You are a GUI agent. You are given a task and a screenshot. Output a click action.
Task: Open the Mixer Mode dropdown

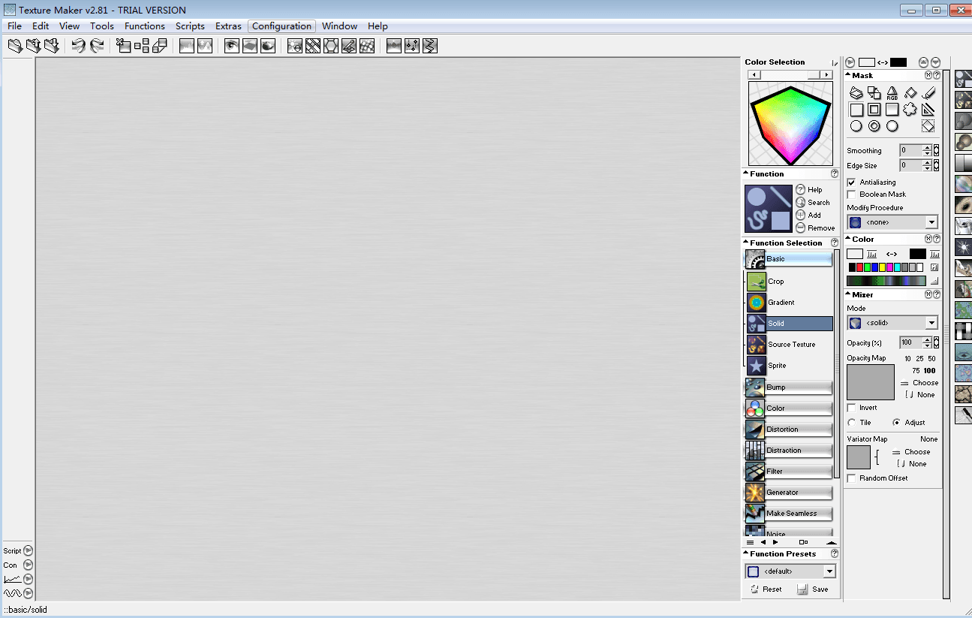[x=931, y=322]
